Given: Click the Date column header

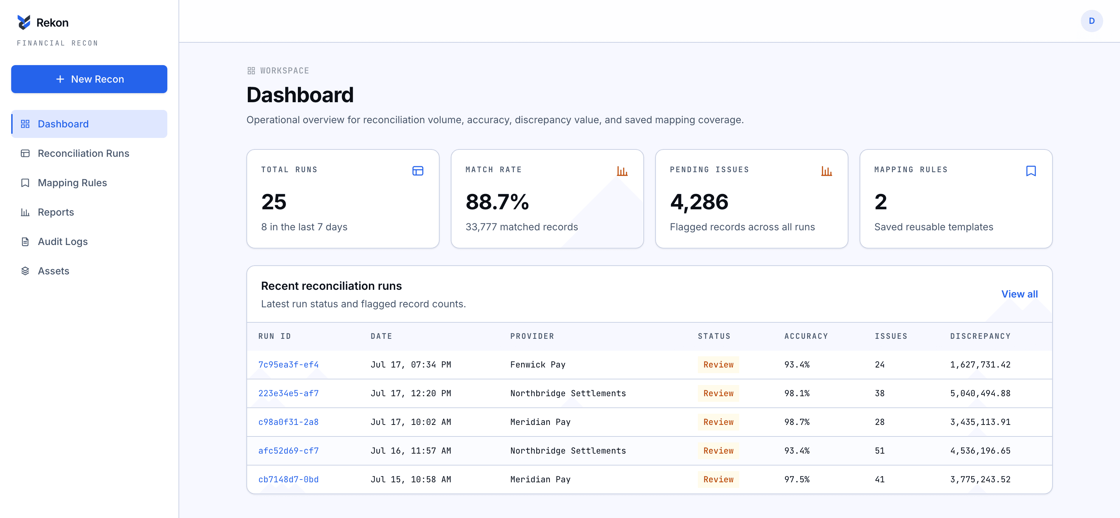Looking at the screenshot, I should click(381, 336).
